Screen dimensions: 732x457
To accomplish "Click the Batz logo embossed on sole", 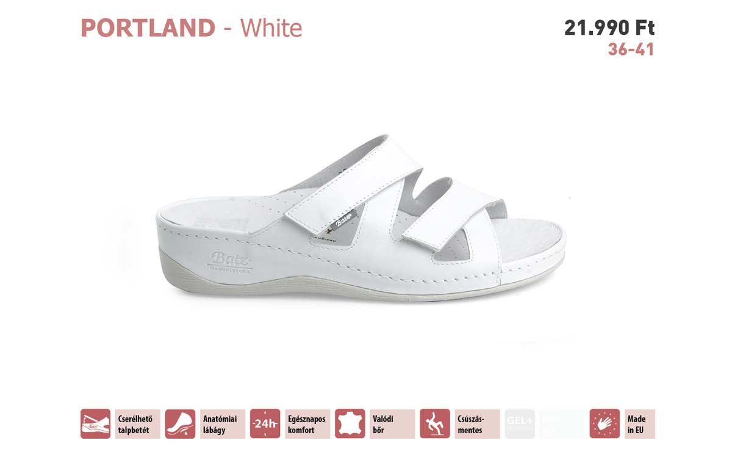I will click(x=230, y=261).
